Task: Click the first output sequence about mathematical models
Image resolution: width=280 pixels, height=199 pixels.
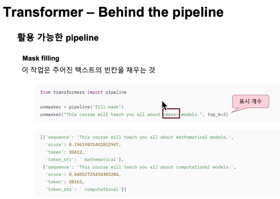Action: (154, 137)
